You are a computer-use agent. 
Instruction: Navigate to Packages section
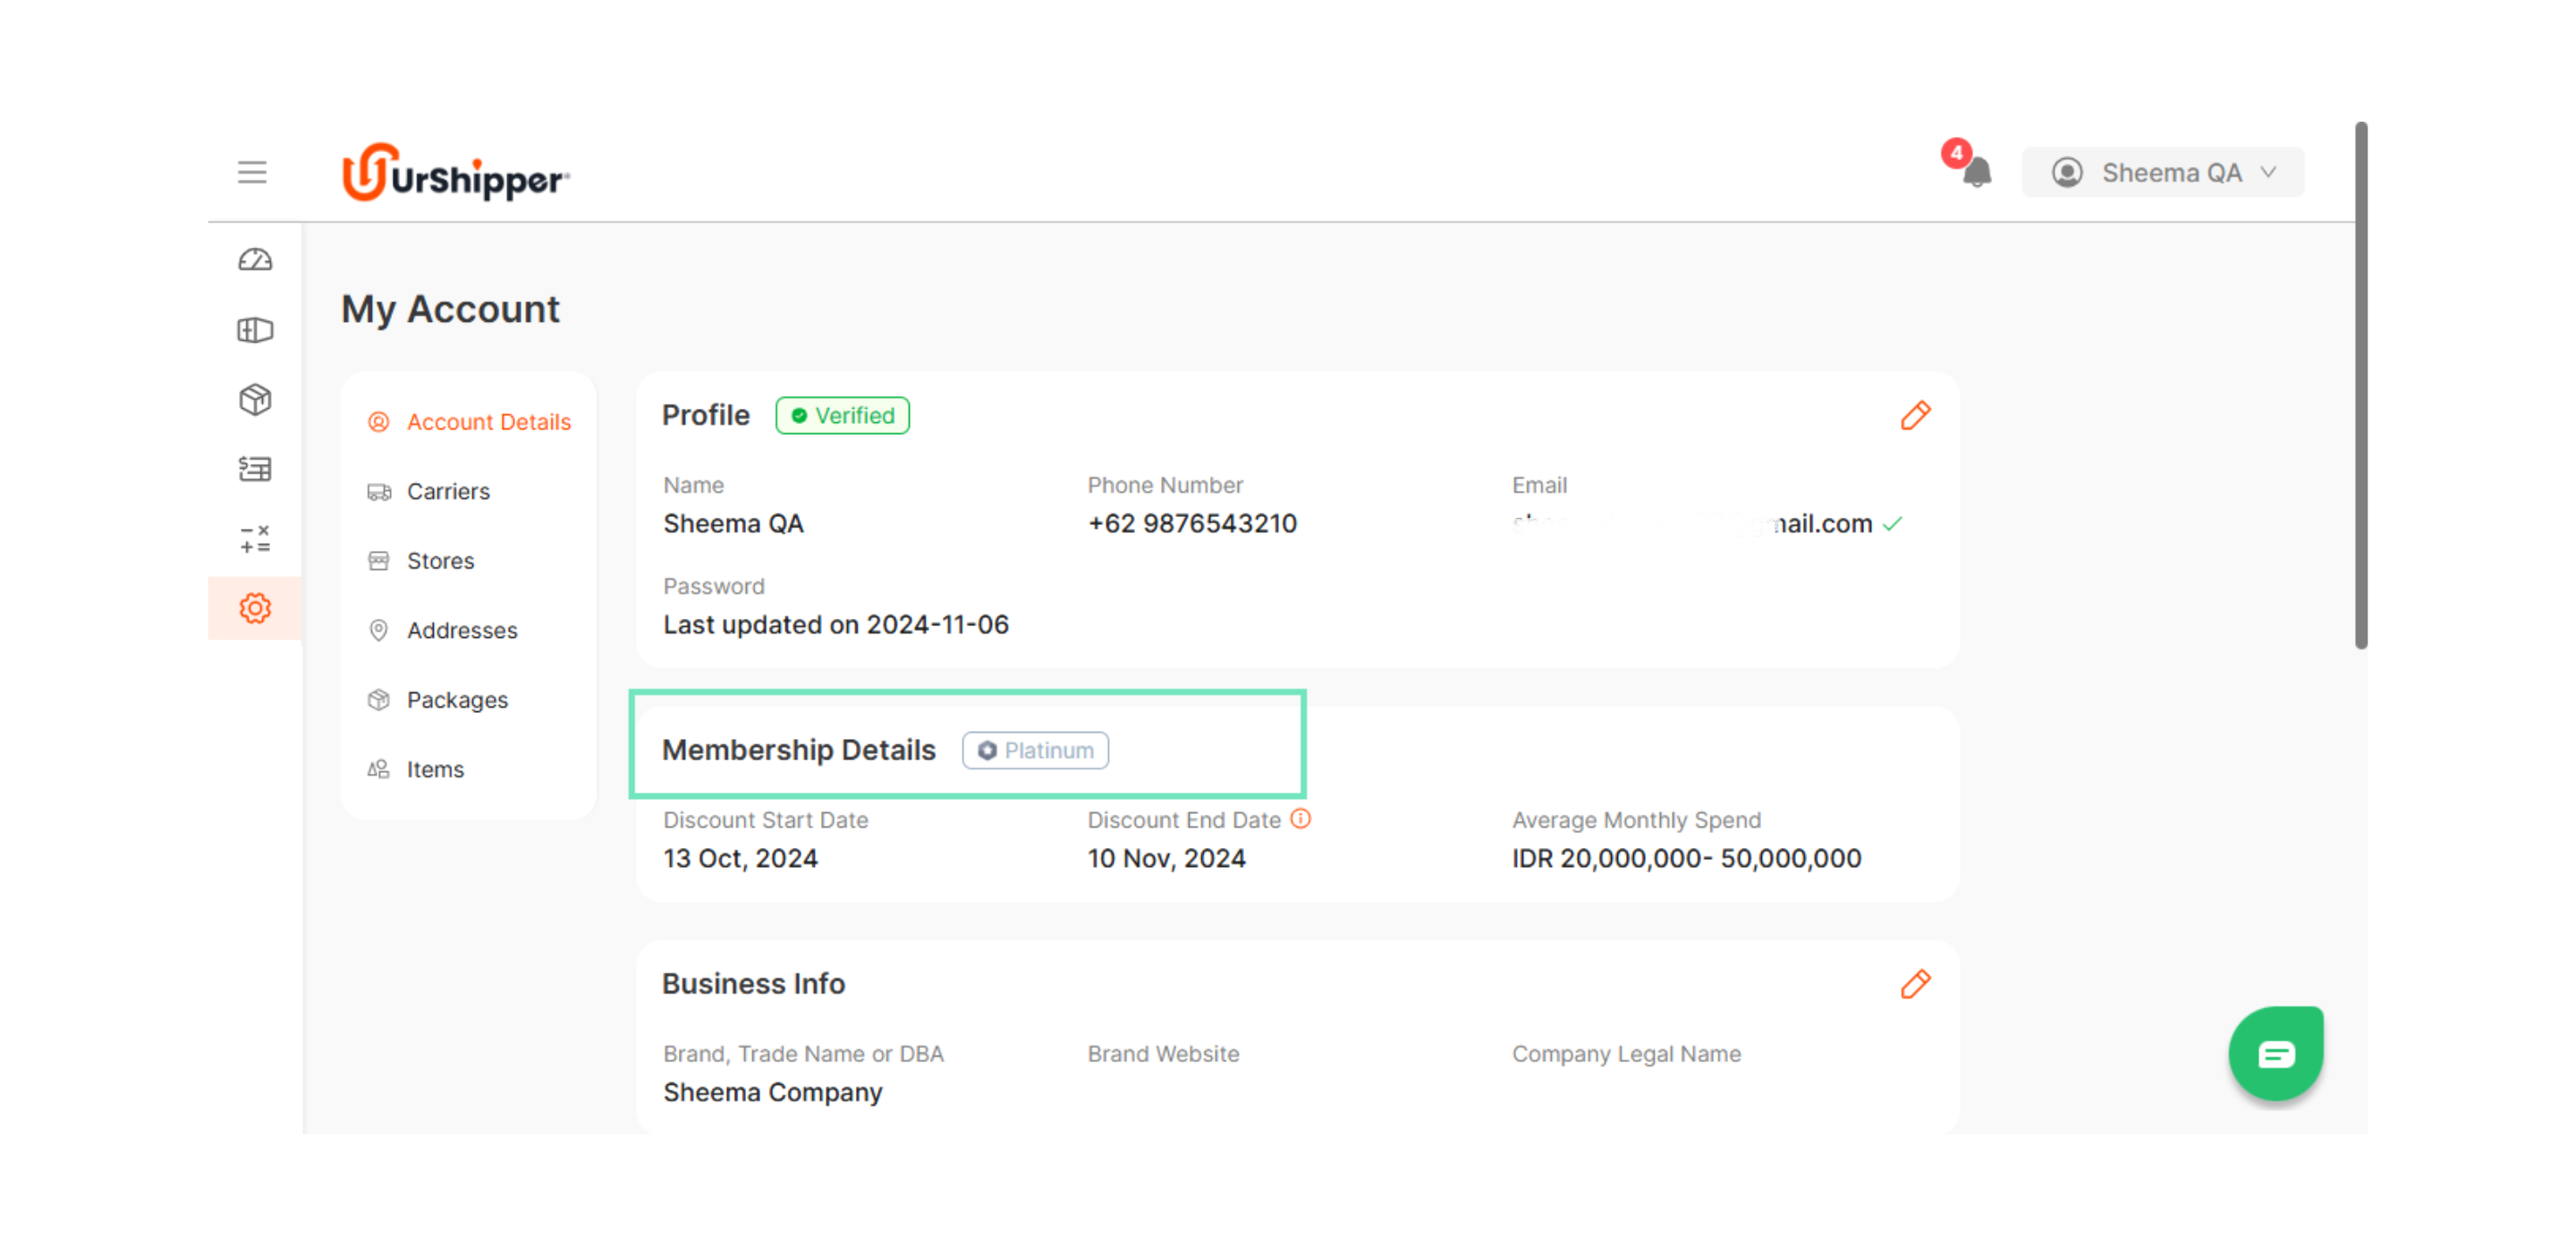point(457,700)
